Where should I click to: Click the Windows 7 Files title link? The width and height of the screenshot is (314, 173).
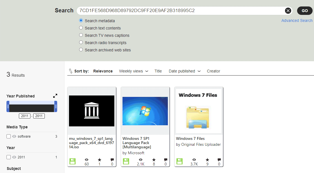point(190,139)
